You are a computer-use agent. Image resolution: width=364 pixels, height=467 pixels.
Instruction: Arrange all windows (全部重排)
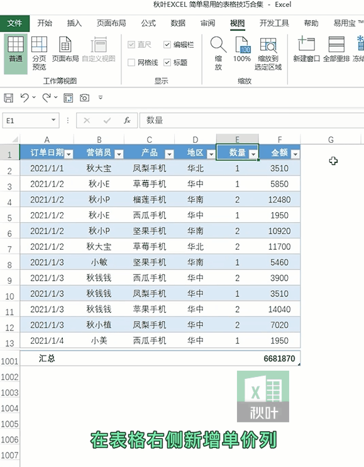pos(336,49)
